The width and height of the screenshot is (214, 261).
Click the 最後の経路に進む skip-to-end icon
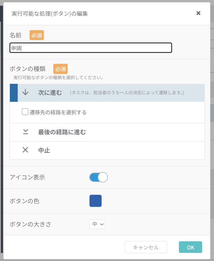pyautogui.click(x=26, y=132)
